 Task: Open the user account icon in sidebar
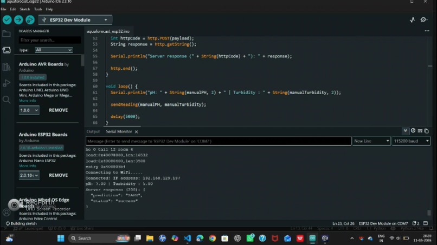[x=7, y=213]
